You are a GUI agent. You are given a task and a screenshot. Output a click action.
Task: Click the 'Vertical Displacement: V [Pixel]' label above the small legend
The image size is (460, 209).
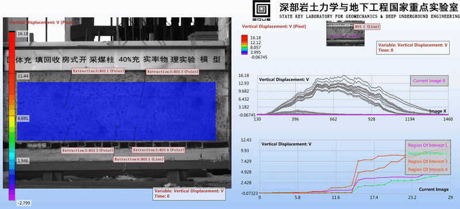click(x=274, y=26)
